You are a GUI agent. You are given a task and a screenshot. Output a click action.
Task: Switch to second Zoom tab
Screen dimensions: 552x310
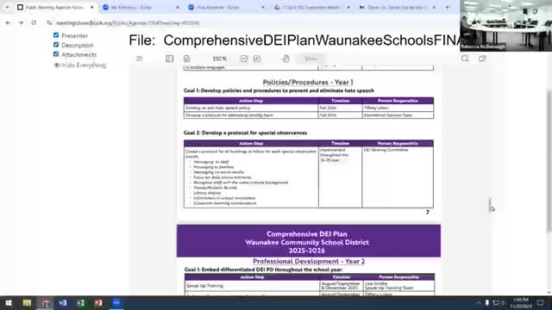point(226,8)
